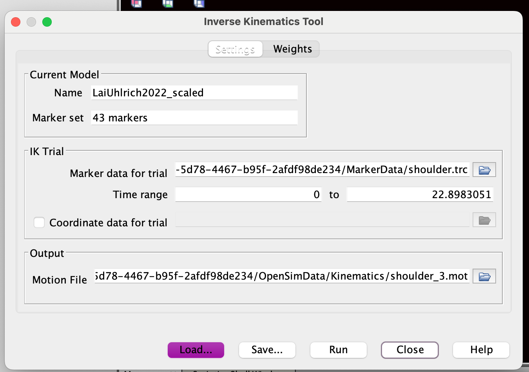529x372 pixels.
Task: Edit the Marker data for trial path
Action: point(322,170)
